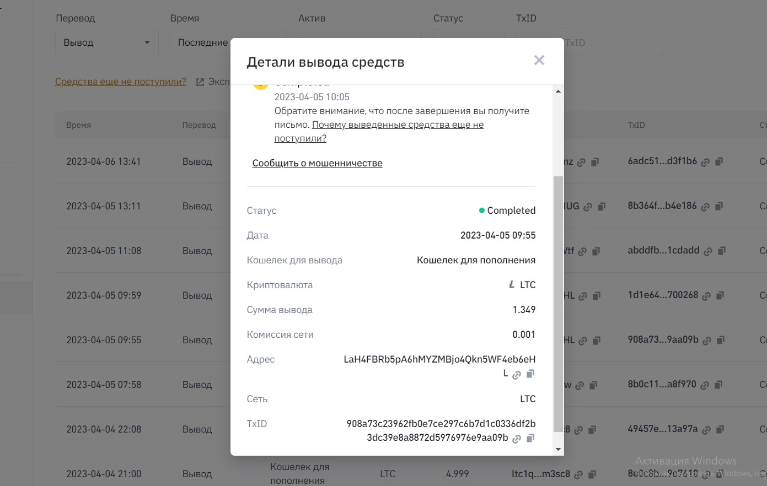This screenshot has width=767, height=486.
Task: Open TxID link icon in dialog
Action: click(x=517, y=439)
